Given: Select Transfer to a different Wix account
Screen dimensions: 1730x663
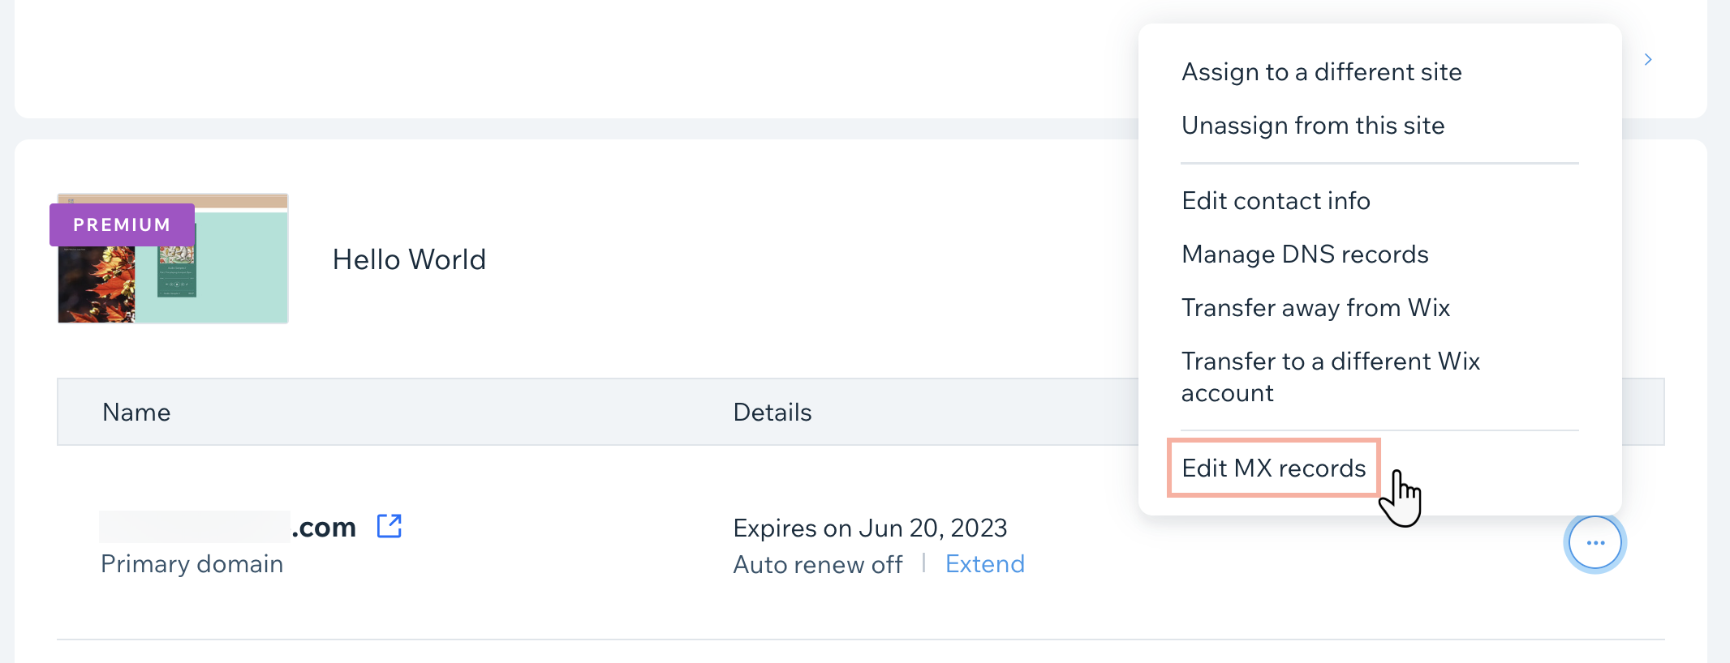Looking at the screenshot, I should [1331, 377].
